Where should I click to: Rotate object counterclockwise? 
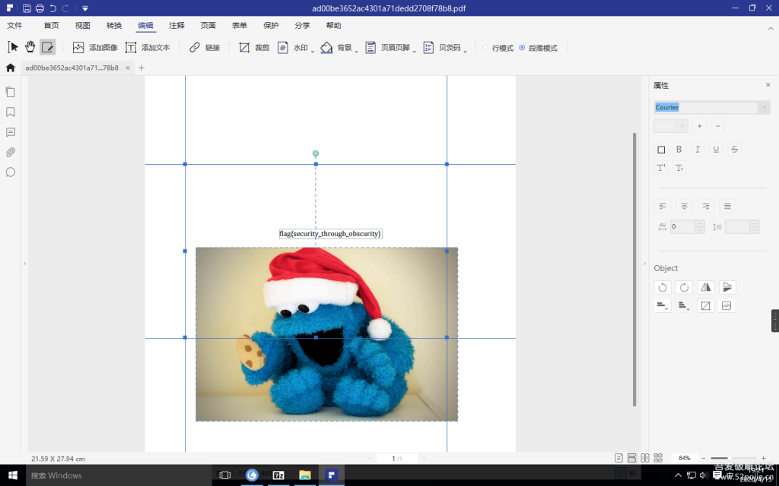[663, 288]
